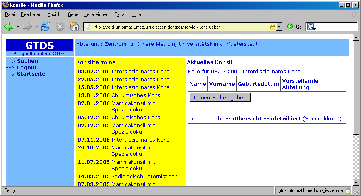Expand the URL address bar dropdown

click(x=279, y=27)
